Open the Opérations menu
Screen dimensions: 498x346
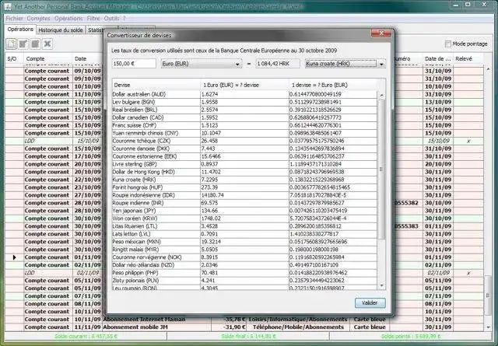68,19
